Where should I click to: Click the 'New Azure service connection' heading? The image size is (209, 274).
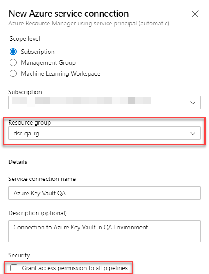coord(69,14)
